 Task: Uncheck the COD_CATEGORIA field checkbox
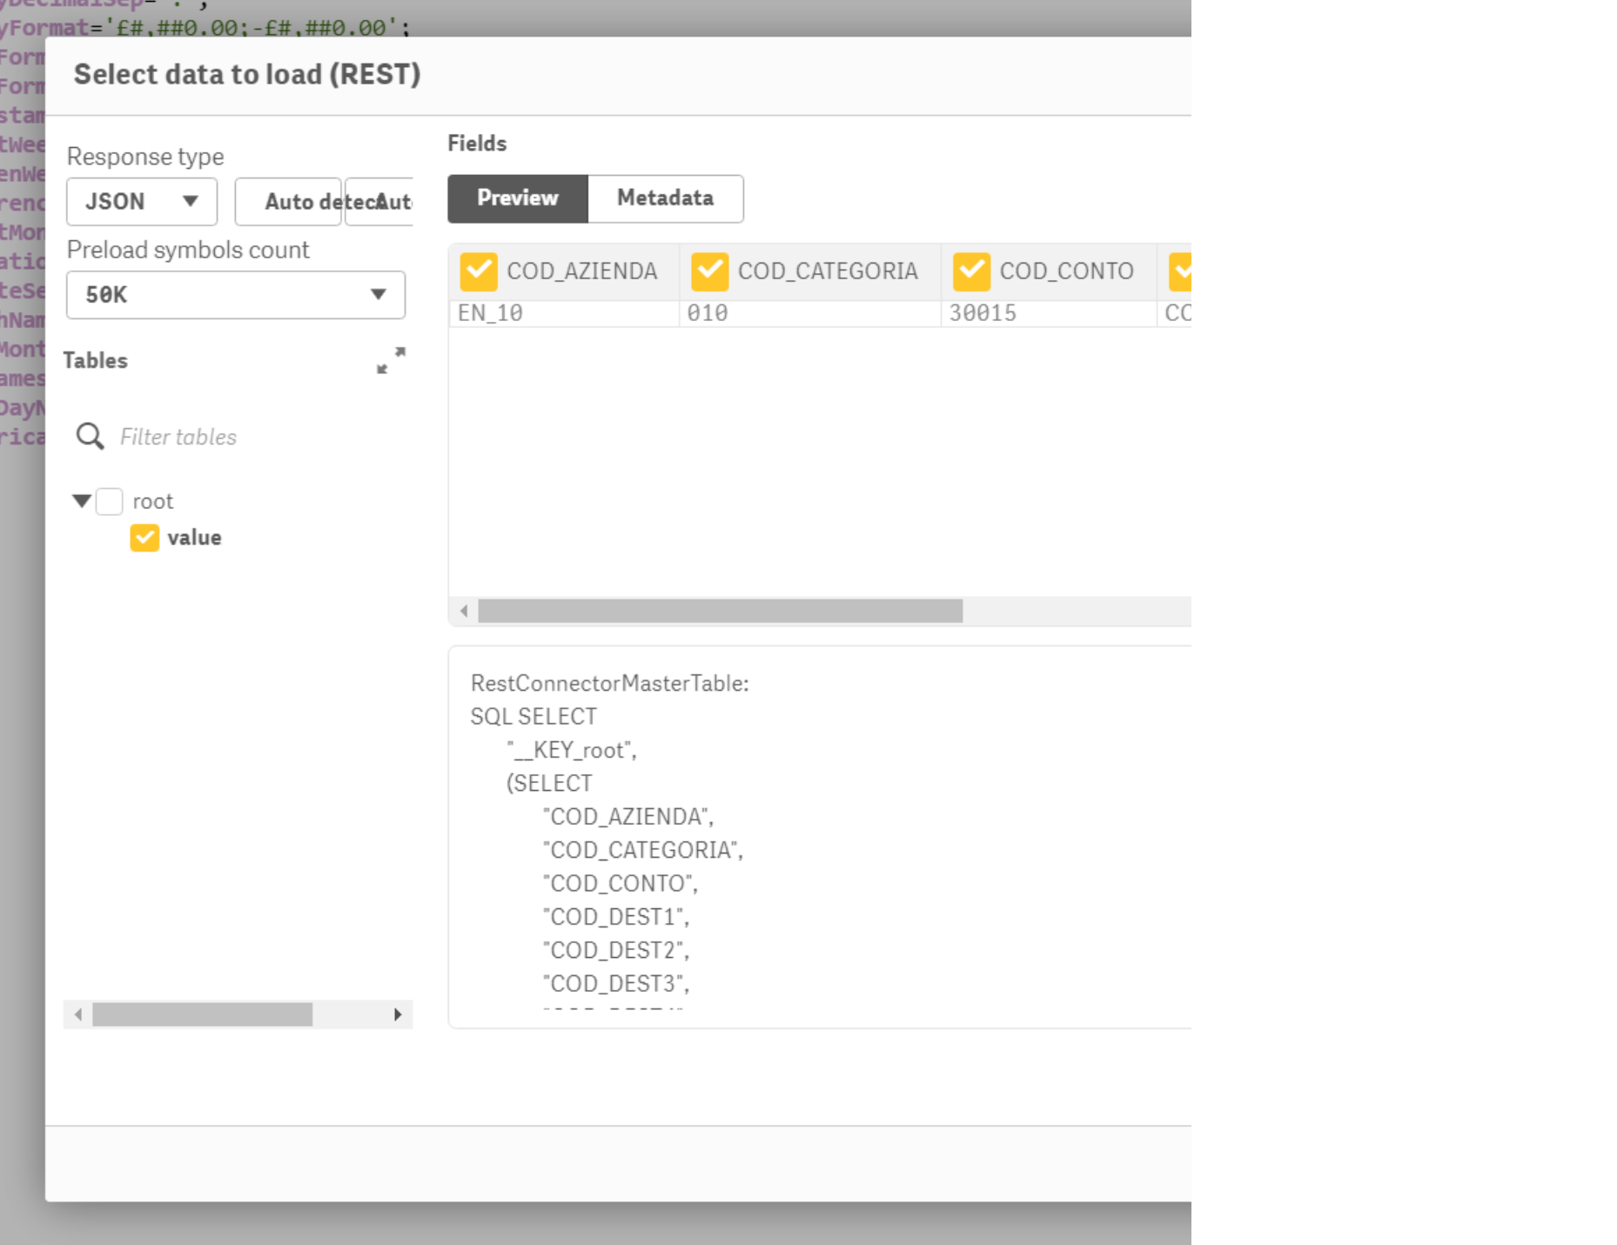709,271
